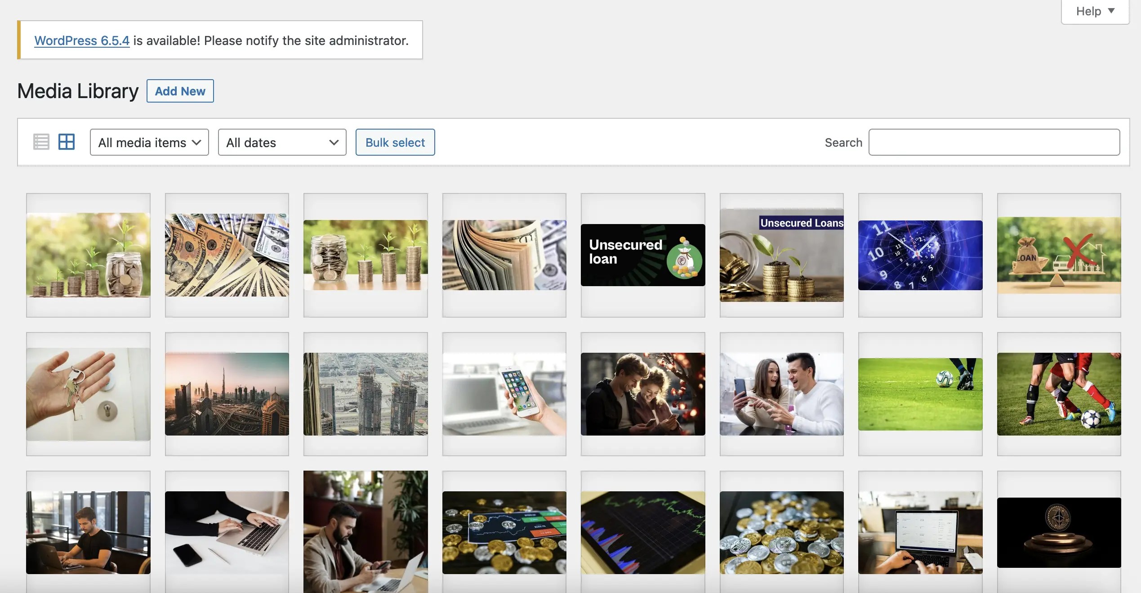Click inside the media Search field
Image resolution: width=1141 pixels, height=593 pixels.
tap(994, 142)
